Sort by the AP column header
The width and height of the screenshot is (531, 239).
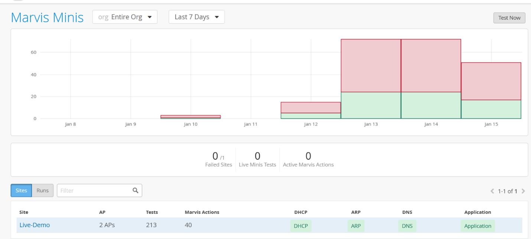click(x=102, y=212)
